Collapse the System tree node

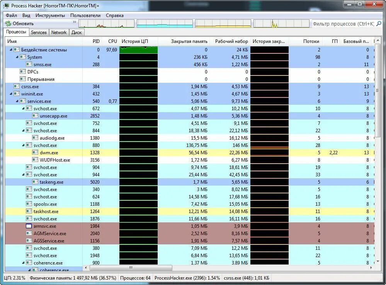click(17, 57)
